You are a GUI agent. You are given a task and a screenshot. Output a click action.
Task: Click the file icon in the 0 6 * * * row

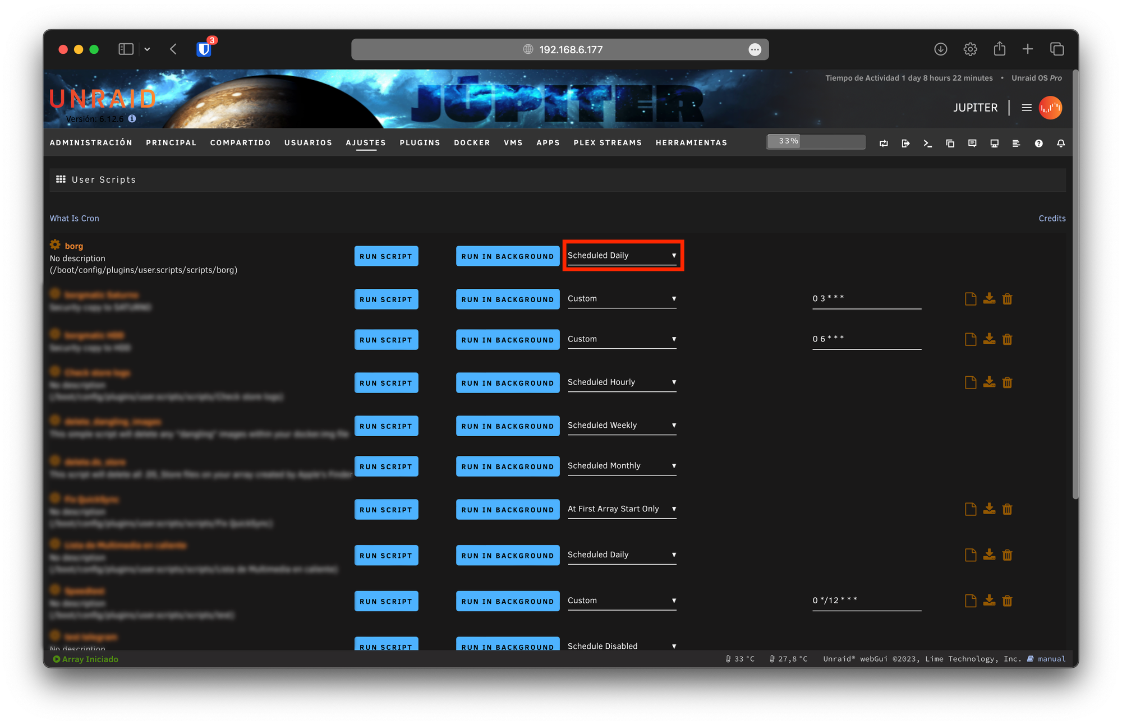(970, 339)
